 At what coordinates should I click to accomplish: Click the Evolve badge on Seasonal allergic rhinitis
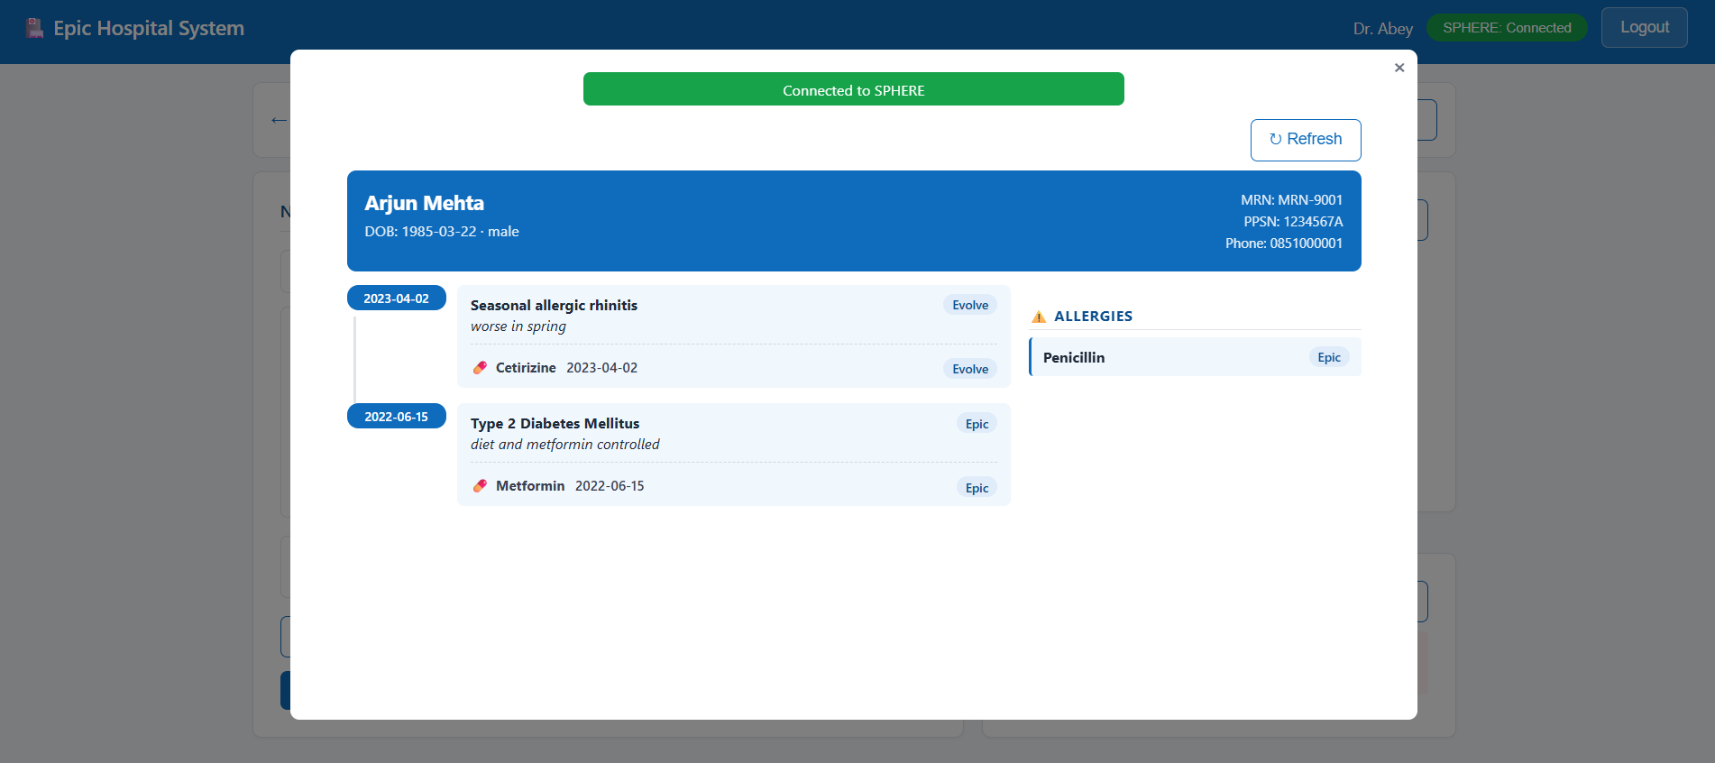click(970, 306)
